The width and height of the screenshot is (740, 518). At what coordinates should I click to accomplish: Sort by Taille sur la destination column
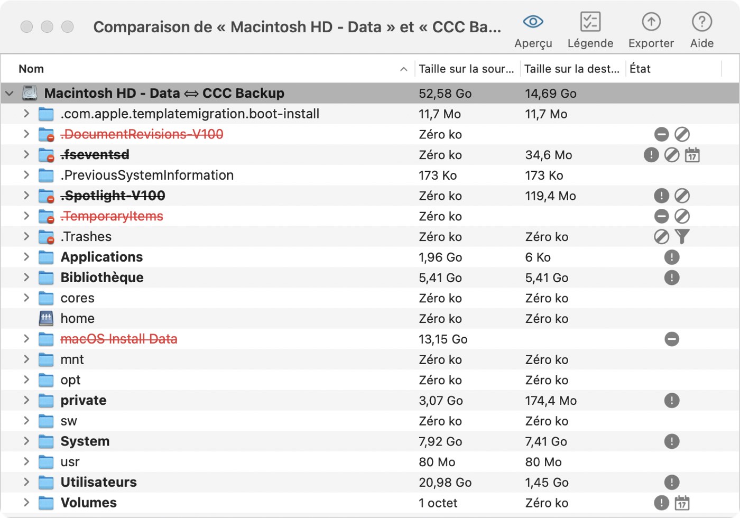tap(573, 69)
